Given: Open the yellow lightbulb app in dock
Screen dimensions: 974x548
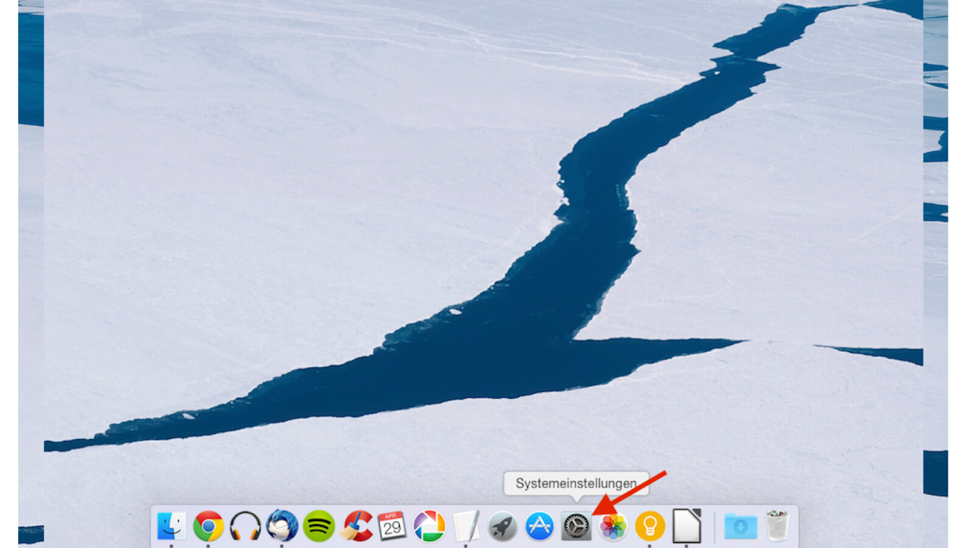Looking at the screenshot, I should (650, 525).
